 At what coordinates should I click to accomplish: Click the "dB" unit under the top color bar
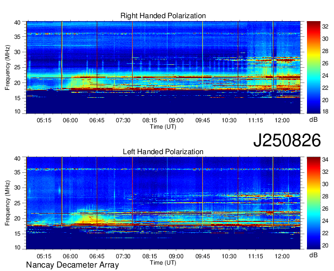pyautogui.click(x=313, y=120)
